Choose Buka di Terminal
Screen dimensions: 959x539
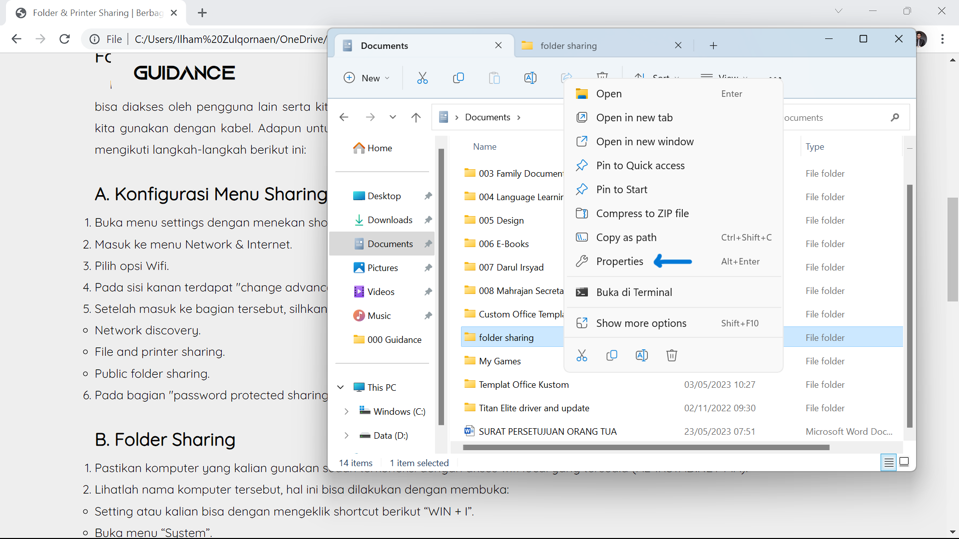(673, 292)
